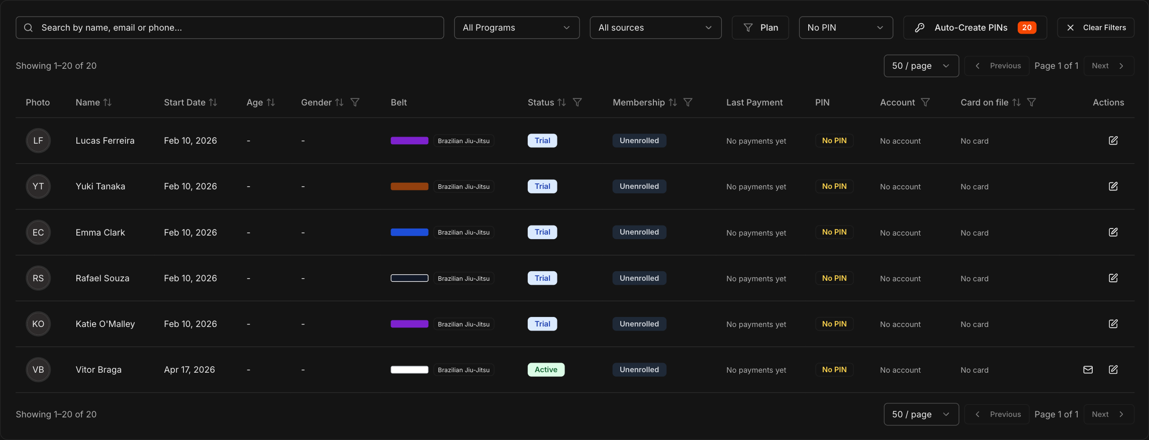Image resolution: width=1149 pixels, height=440 pixels.
Task: Sort table by Status arrows
Action: 562,102
